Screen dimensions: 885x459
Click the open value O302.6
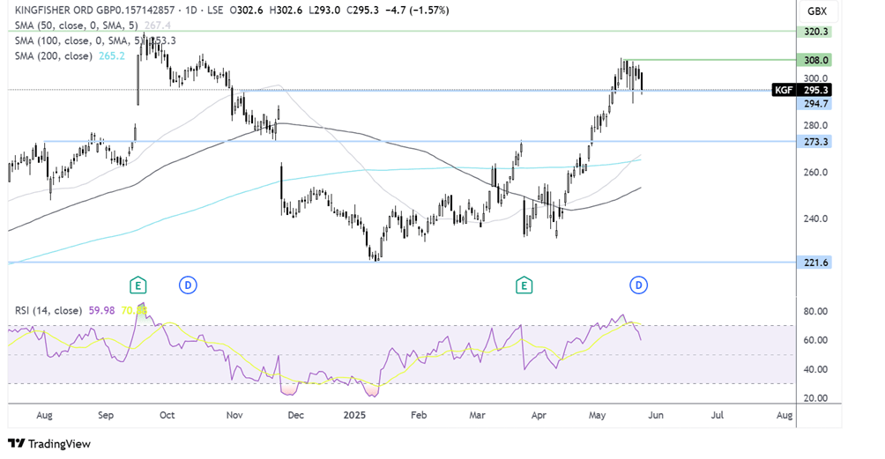247,11
